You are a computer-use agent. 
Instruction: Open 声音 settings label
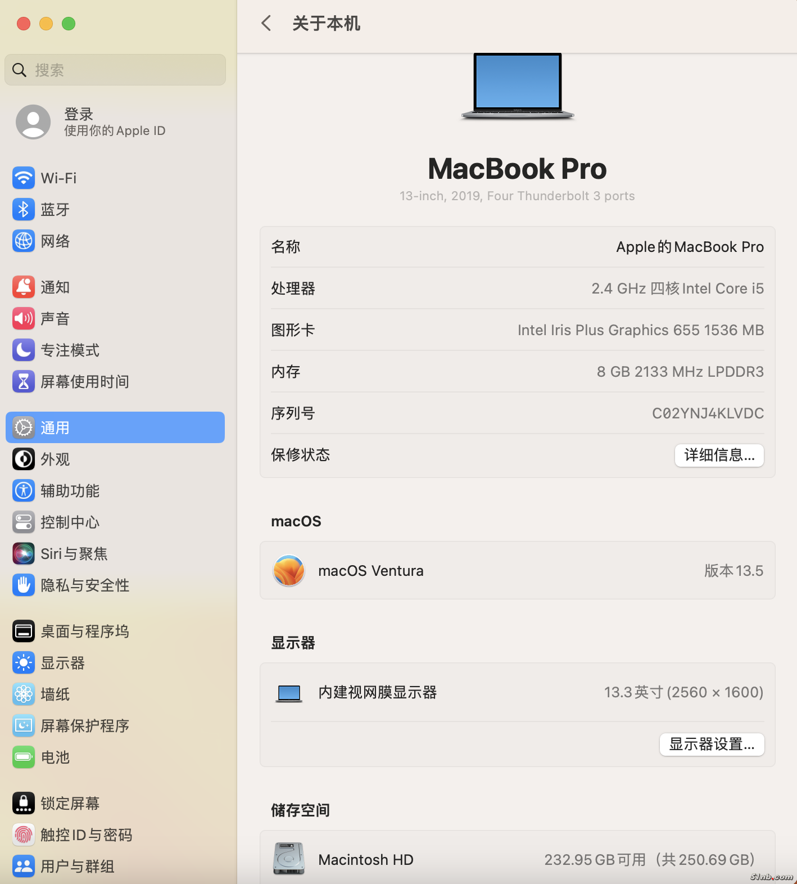(55, 319)
